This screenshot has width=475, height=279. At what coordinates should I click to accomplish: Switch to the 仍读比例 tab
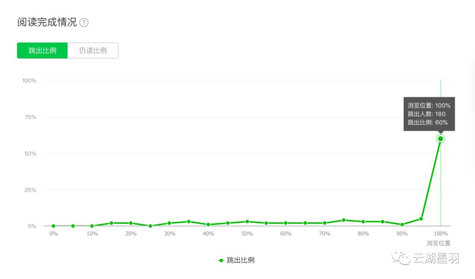click(x=93, y=51)
